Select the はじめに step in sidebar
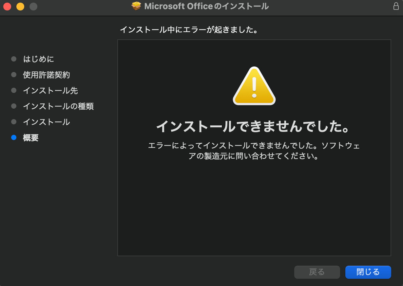The width and height of the screenshot is (403, 286). (x=39, y=59)
